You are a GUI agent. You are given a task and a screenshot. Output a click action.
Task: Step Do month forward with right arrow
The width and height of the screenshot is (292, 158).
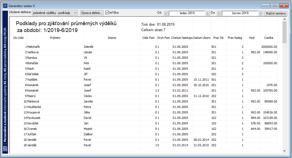(x=261, y=13)
